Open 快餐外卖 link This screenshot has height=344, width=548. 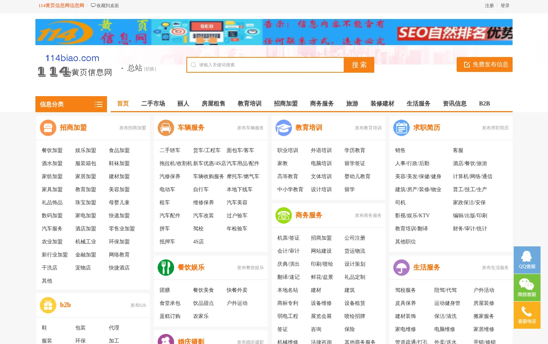pos(237,290)
